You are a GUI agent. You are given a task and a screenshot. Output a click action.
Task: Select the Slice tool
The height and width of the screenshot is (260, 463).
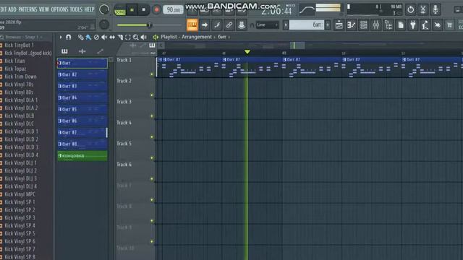coord(120,37)
